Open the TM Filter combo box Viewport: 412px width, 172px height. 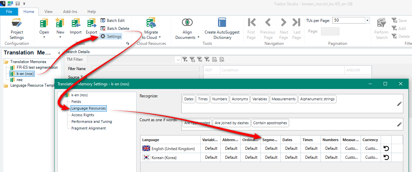pyautogui.click(x=134, y=59)
